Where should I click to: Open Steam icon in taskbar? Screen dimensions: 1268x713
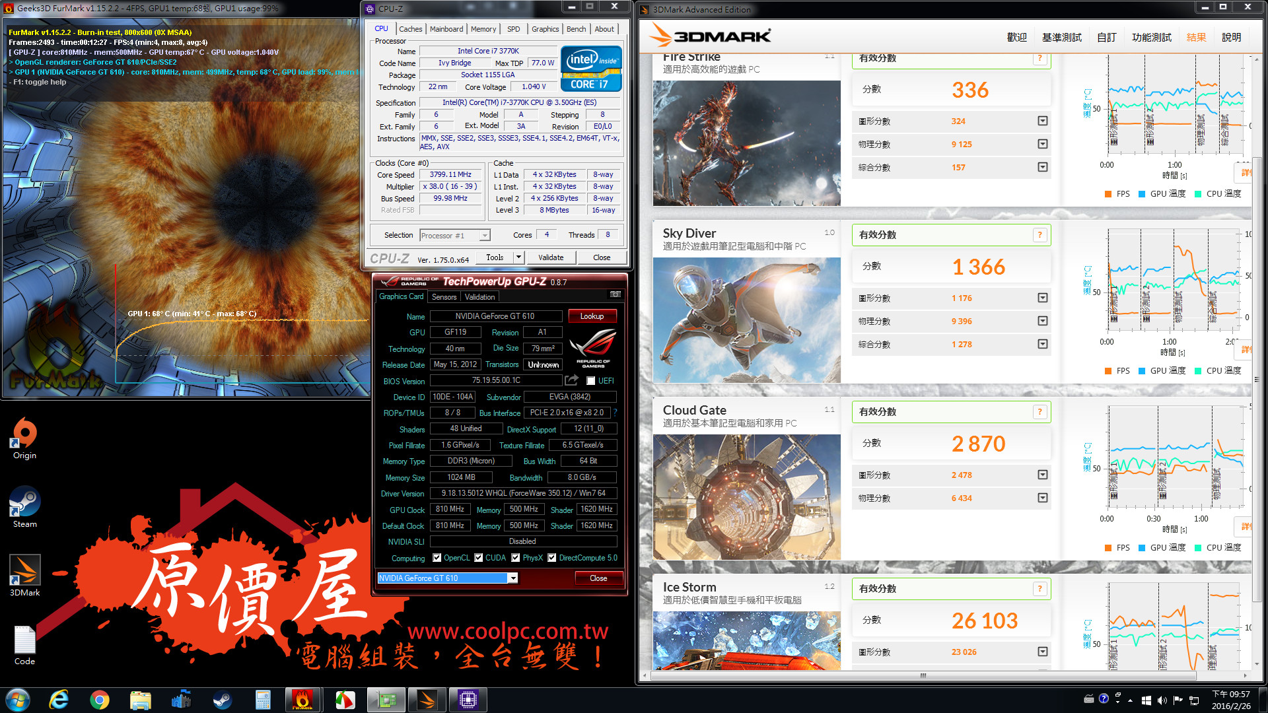point(222,700)
